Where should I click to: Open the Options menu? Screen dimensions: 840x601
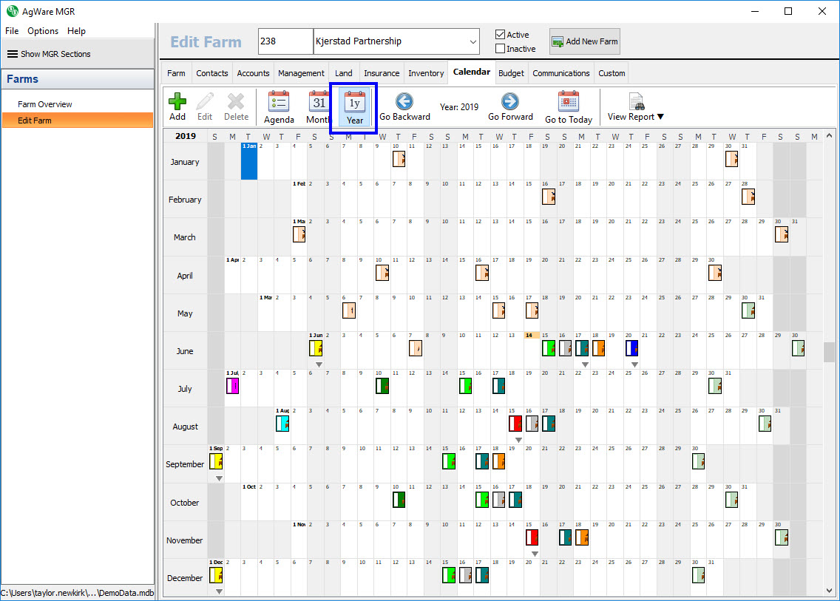pyautogui.click(x=43, y=31)
